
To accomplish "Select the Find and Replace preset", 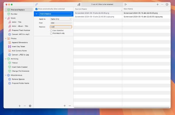I will click(19, 10).
